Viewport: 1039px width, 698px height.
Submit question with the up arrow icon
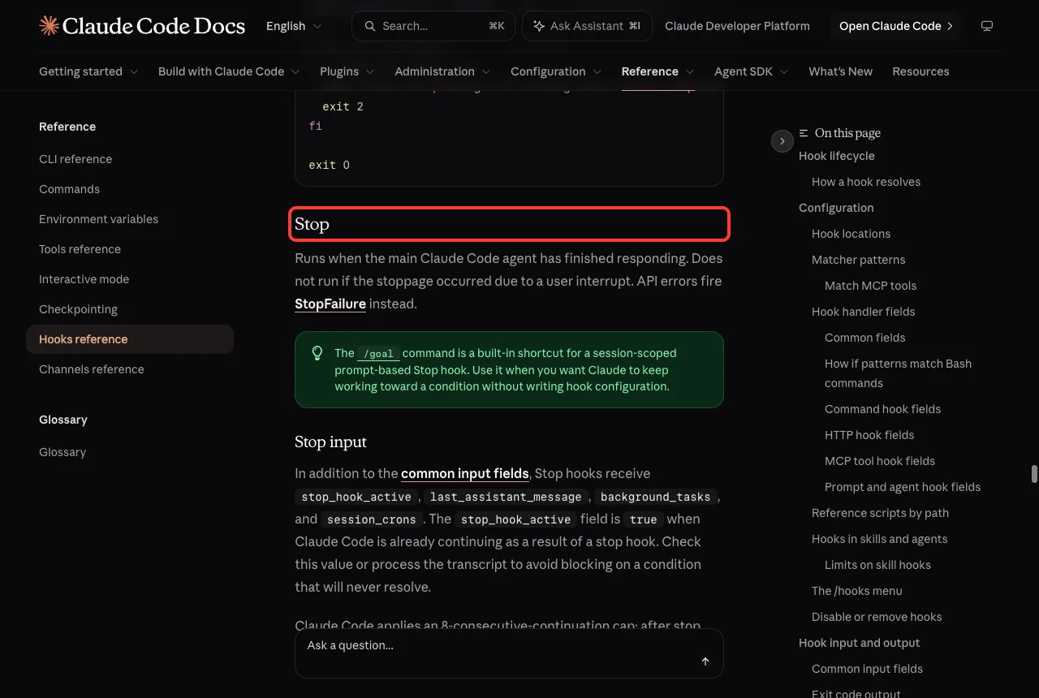coord(705,661)
